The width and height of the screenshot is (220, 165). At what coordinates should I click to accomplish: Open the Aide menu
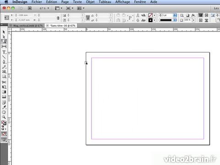[x=154, y=2]
